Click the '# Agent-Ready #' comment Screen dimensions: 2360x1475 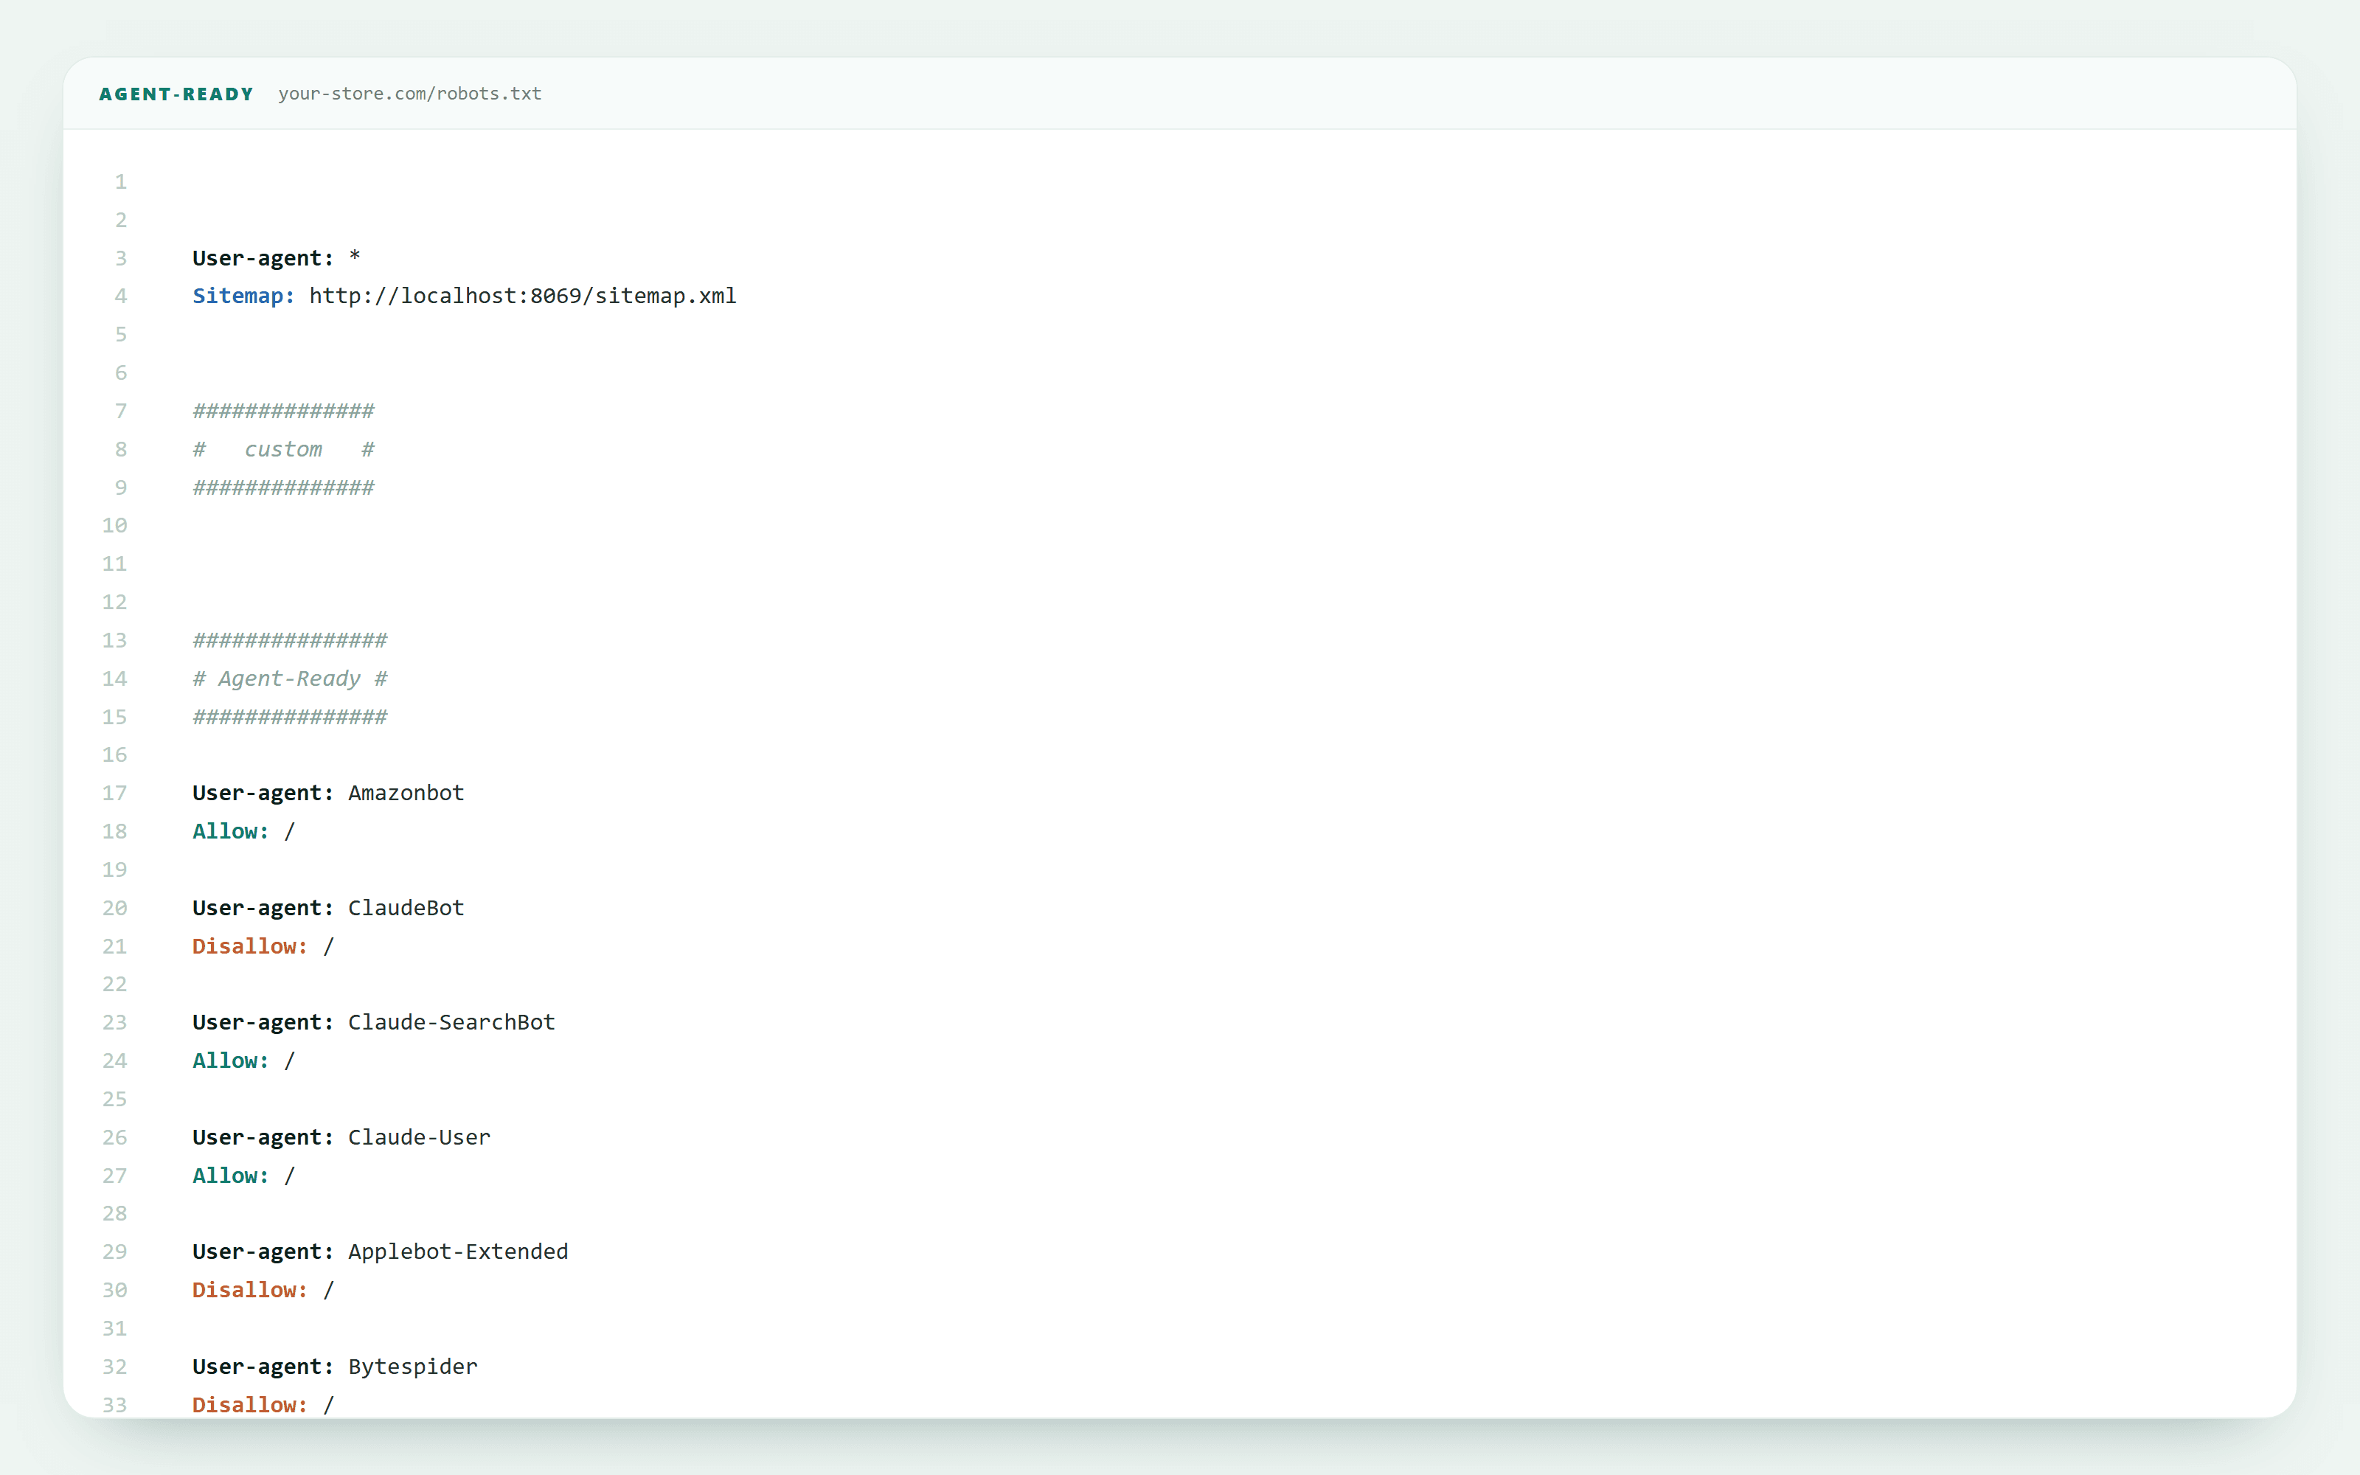290,678
